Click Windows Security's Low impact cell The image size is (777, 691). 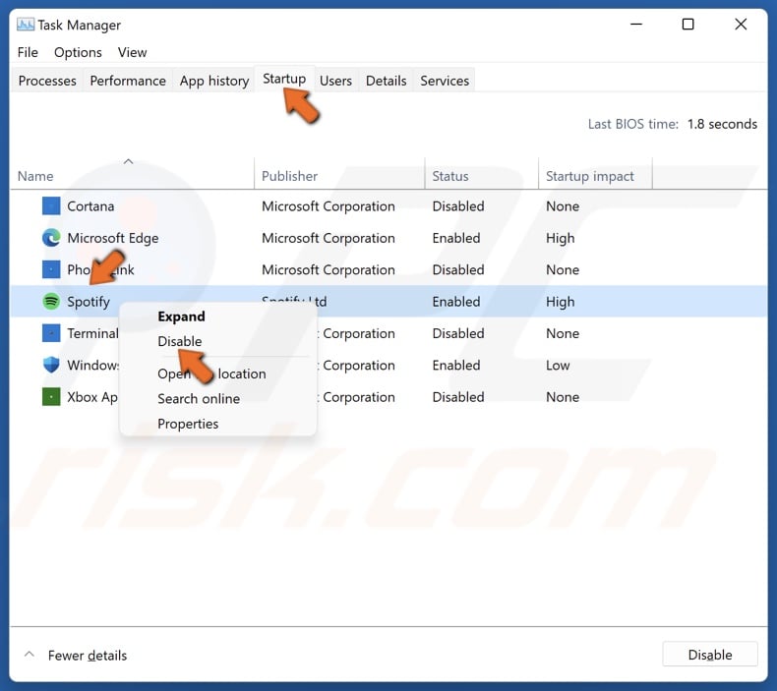pos(558,365)
